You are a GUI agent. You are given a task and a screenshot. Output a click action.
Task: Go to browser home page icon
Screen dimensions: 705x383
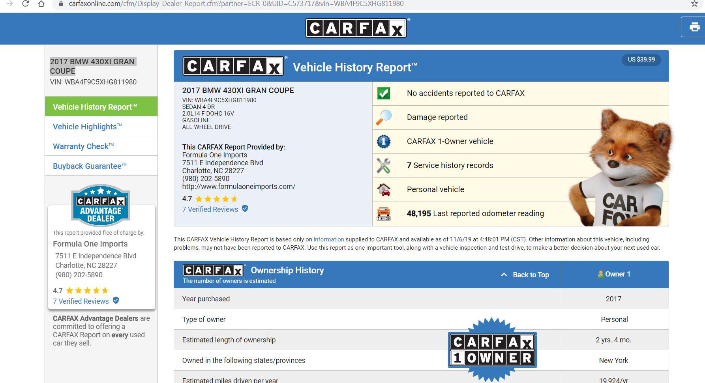tap(41, 4)
